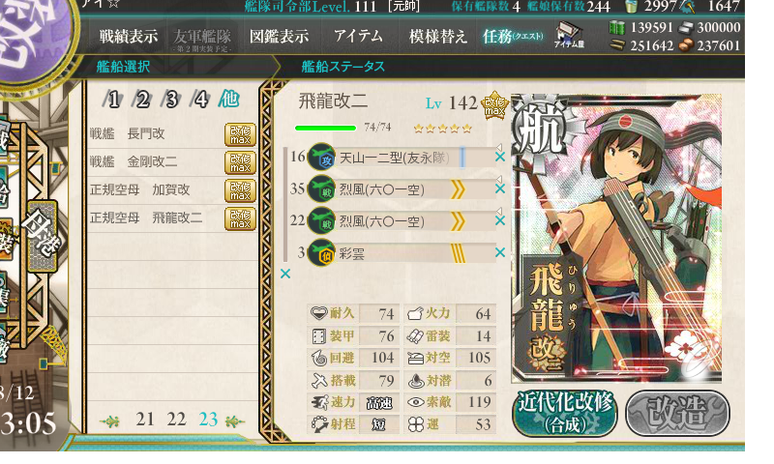This screenshot has width=774, height=464.
Task: Click the green HP bar of 飛龍改二
Action: tap(325, 129)
